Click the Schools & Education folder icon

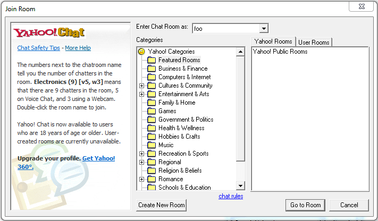[x=152, y=187]
